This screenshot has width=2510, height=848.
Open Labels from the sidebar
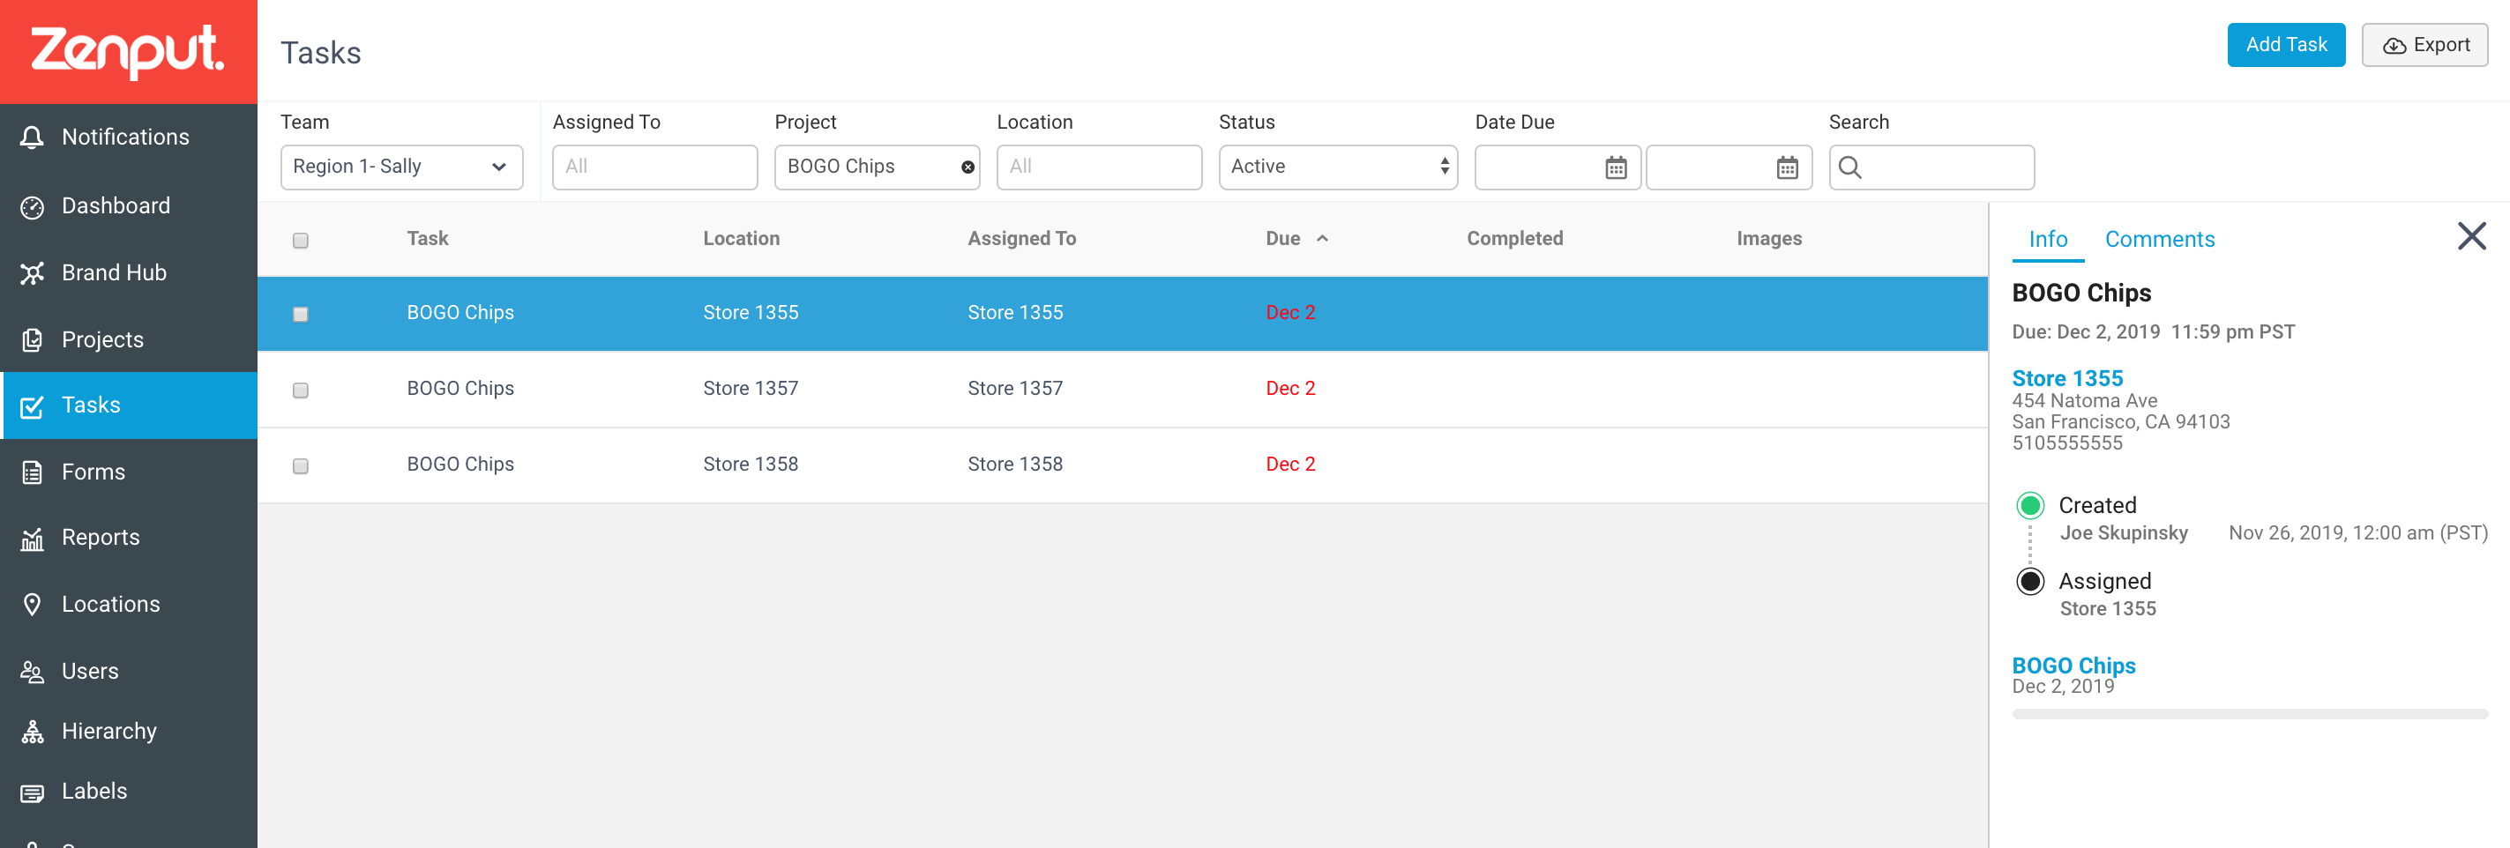[129, 792]
